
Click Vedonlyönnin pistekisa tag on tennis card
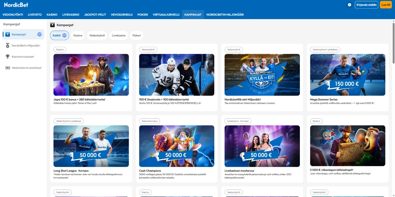325,49
